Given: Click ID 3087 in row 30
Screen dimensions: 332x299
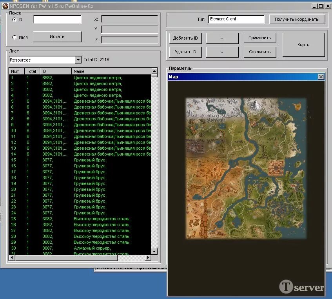Looking at the screenshot, I should coord(48,248).
